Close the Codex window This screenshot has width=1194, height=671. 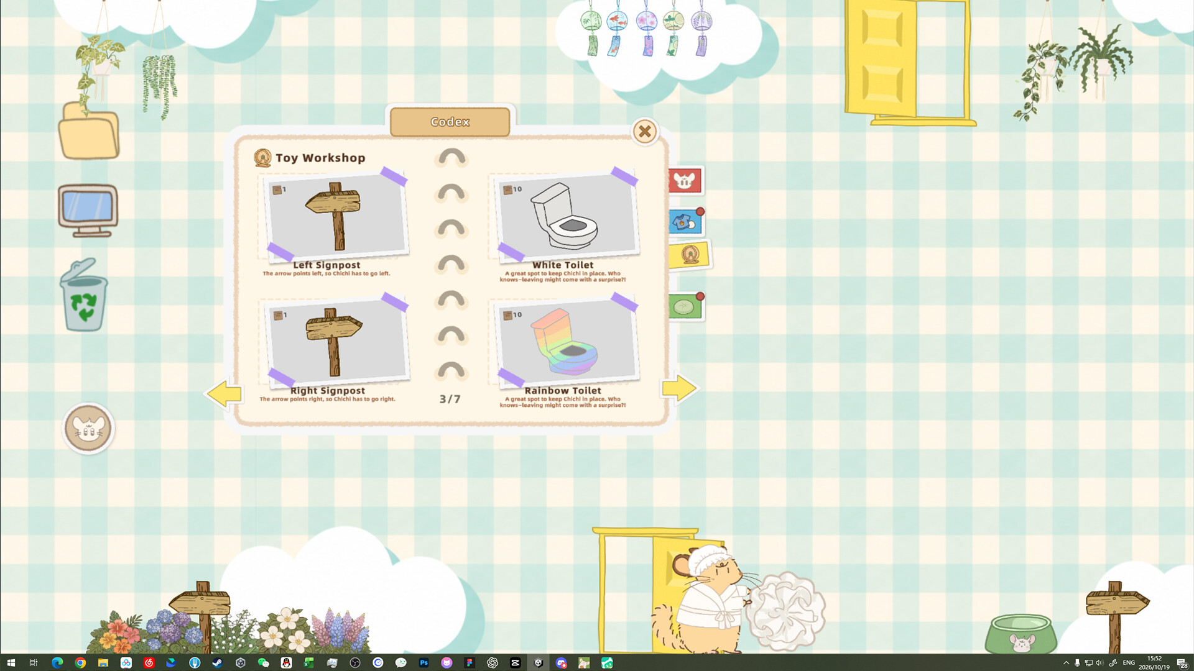click(x=645, y=131)
